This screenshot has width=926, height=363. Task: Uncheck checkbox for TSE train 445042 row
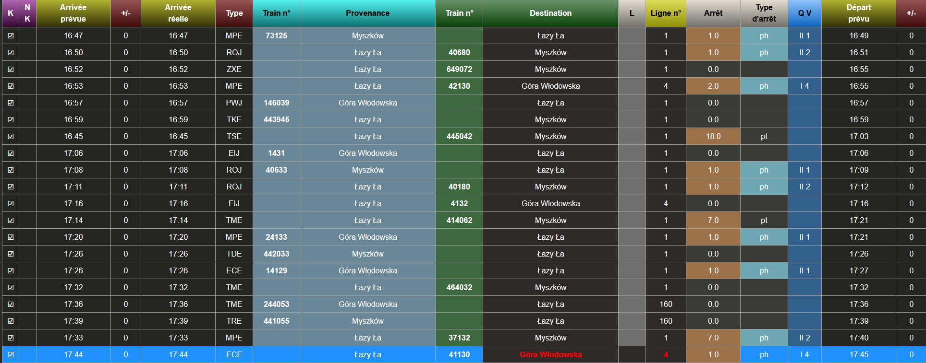point(11,137)
